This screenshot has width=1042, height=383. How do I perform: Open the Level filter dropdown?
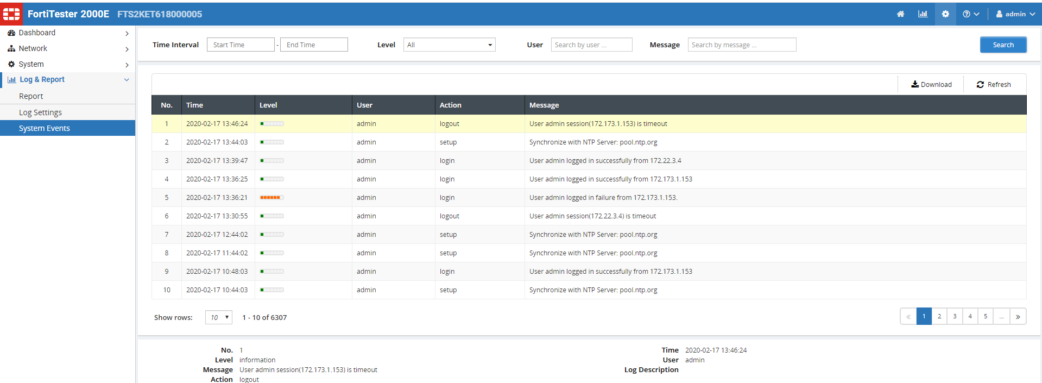pos(450,45)
